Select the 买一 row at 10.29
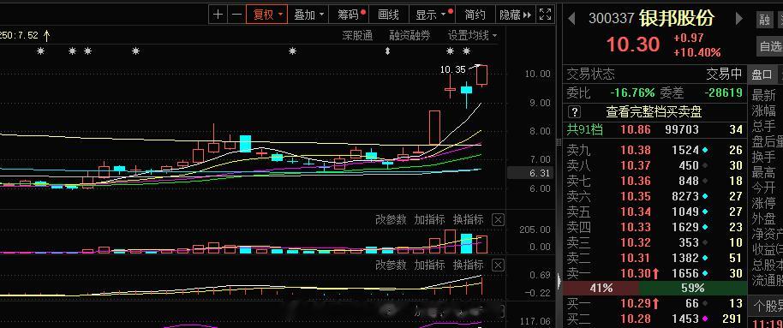 [x=654, y=302]
